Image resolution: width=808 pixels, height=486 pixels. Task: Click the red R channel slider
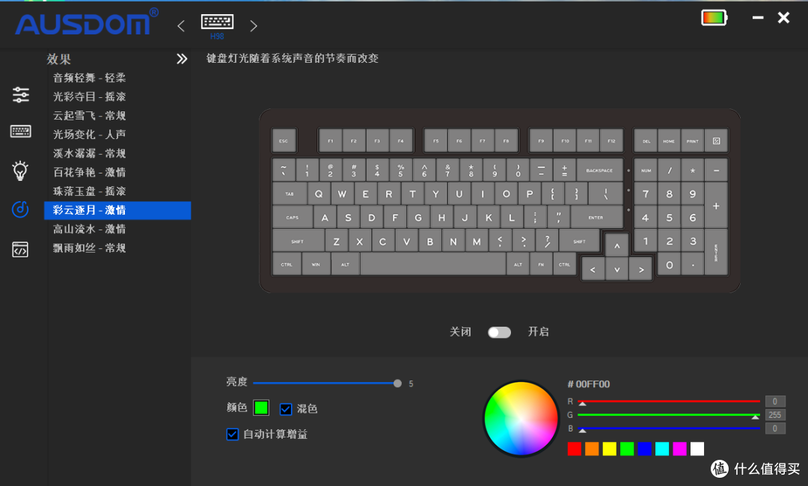tap(669, 401)
